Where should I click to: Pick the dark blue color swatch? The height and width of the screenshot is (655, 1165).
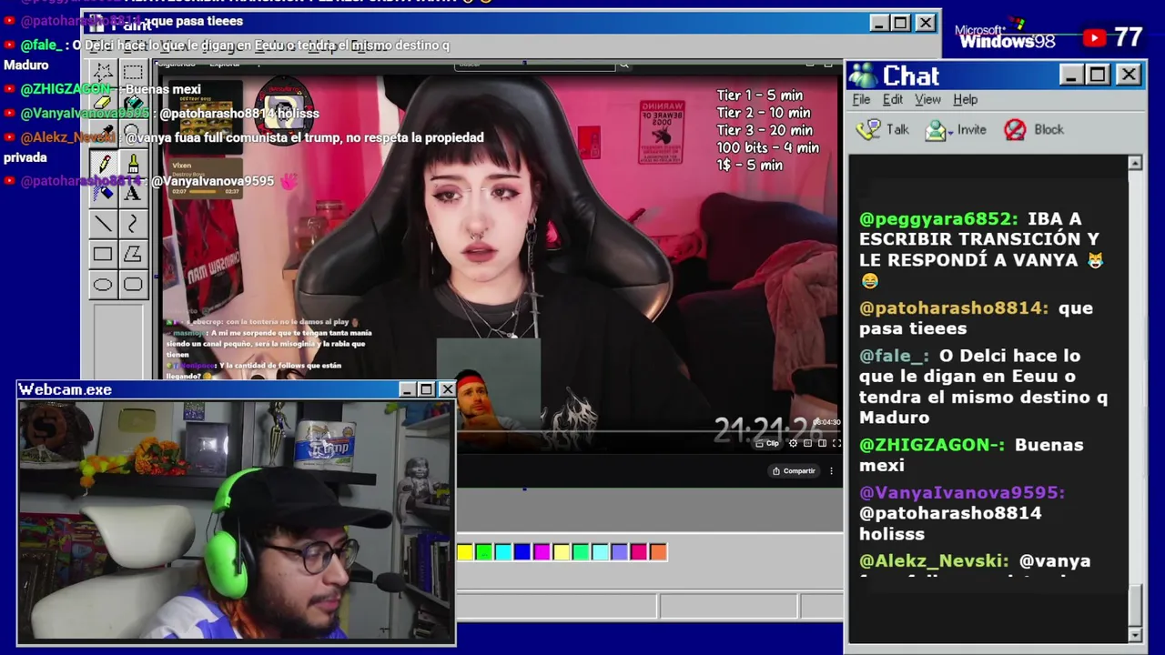click(x=522, y=551)
